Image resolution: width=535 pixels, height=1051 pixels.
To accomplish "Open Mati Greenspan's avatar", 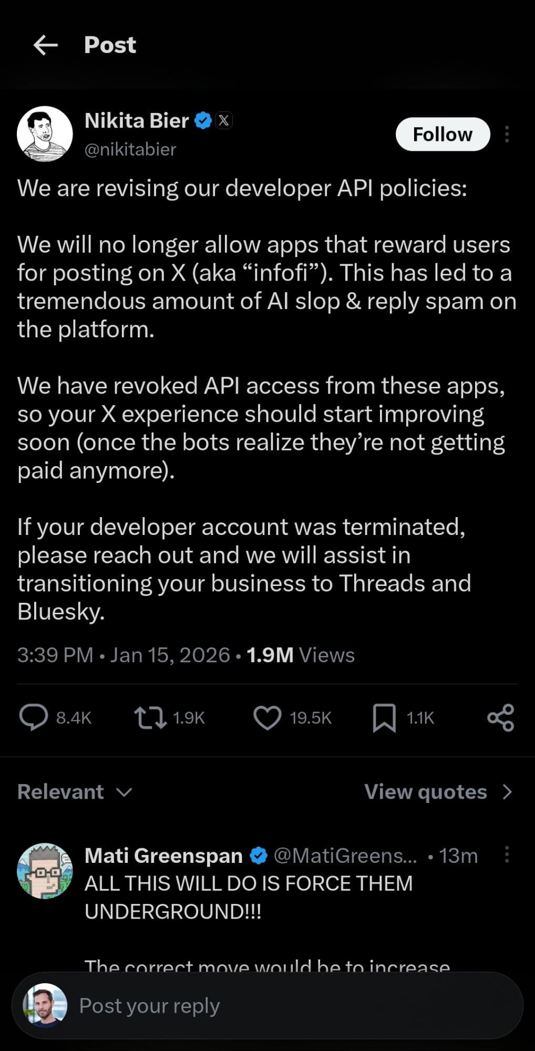I will pyautogui.click(x=45, y=871).
